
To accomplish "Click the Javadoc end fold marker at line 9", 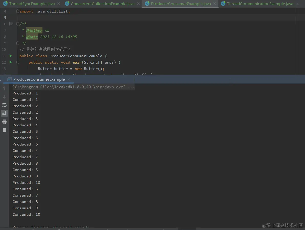I will click(18, 43).
